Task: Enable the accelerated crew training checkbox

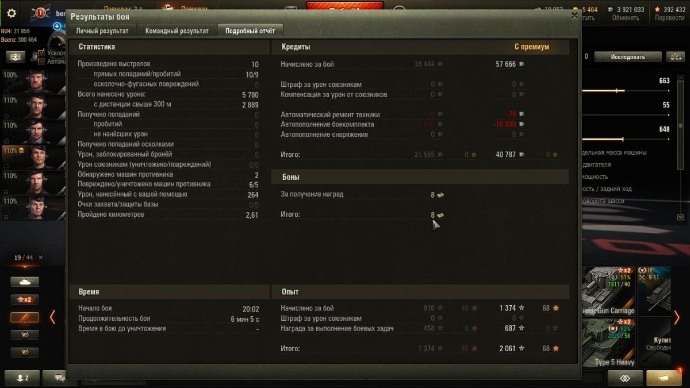Action: (x=41, y=53)
